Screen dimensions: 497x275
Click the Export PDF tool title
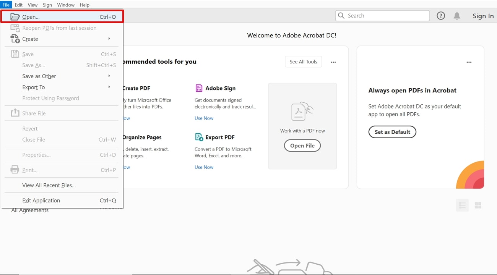click(220, 137)
